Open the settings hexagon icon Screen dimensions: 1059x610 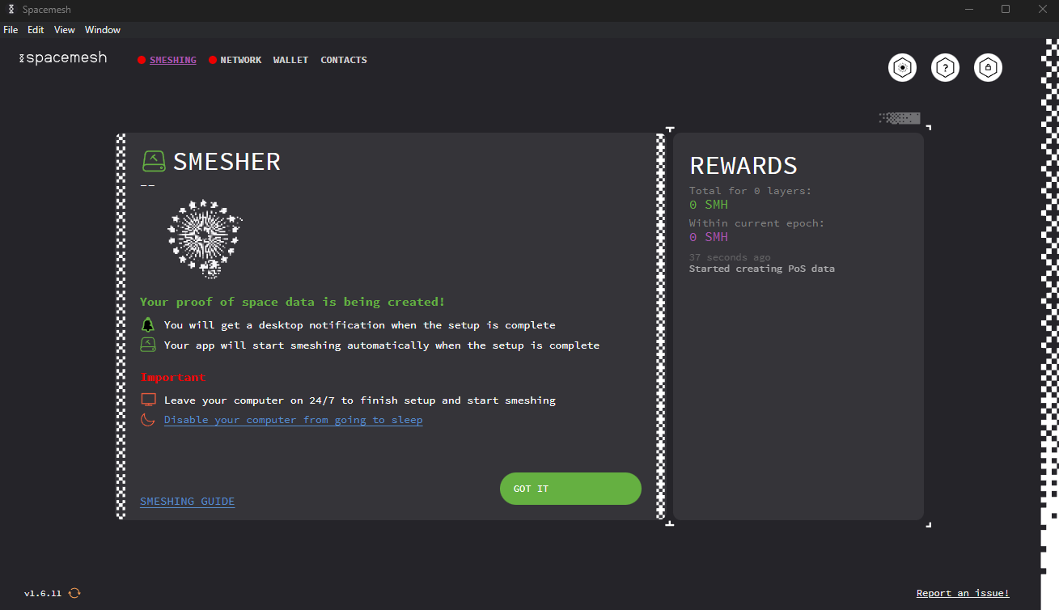(x=902, y=68)
